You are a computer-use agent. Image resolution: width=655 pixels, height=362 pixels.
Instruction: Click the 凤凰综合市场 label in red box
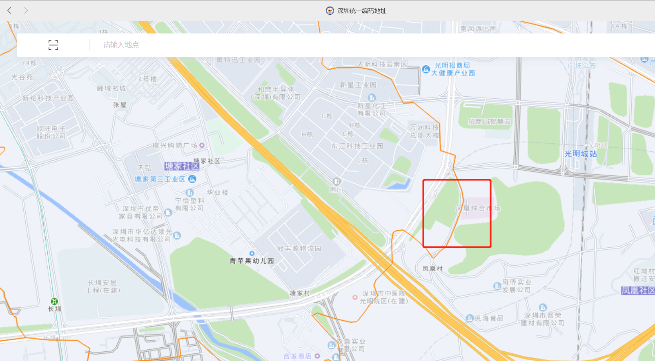click(x=478, y=208)
